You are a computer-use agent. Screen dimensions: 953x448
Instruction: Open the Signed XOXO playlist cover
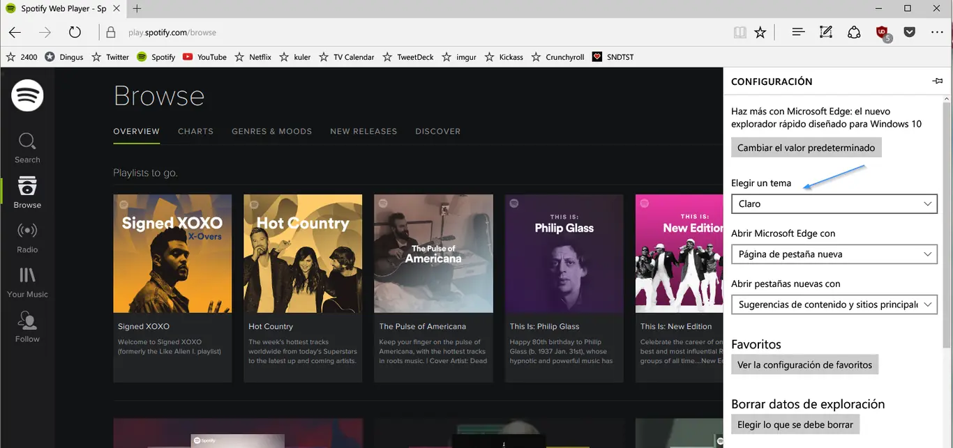pos(172,254)
